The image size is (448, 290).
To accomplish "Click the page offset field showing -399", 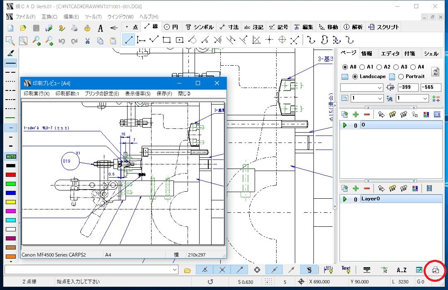I will click(x=408, y=87).
